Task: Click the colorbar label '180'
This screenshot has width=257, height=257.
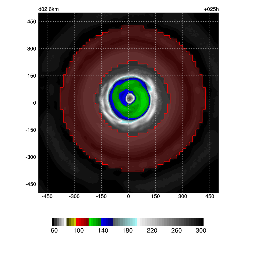Action: 127,230
